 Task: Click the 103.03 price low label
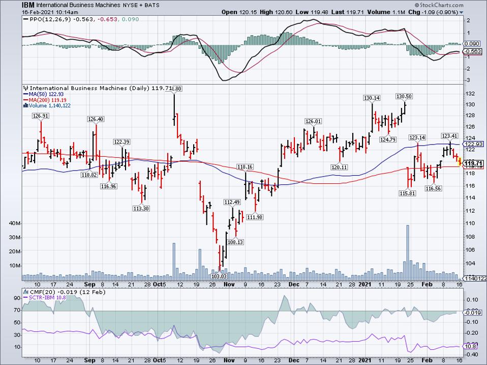(x=219, y=276)
